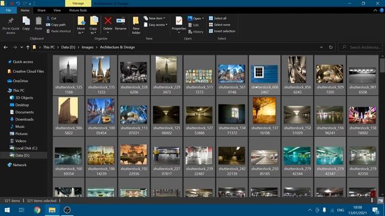Collapse the ribbon chevron

[375, 10]
